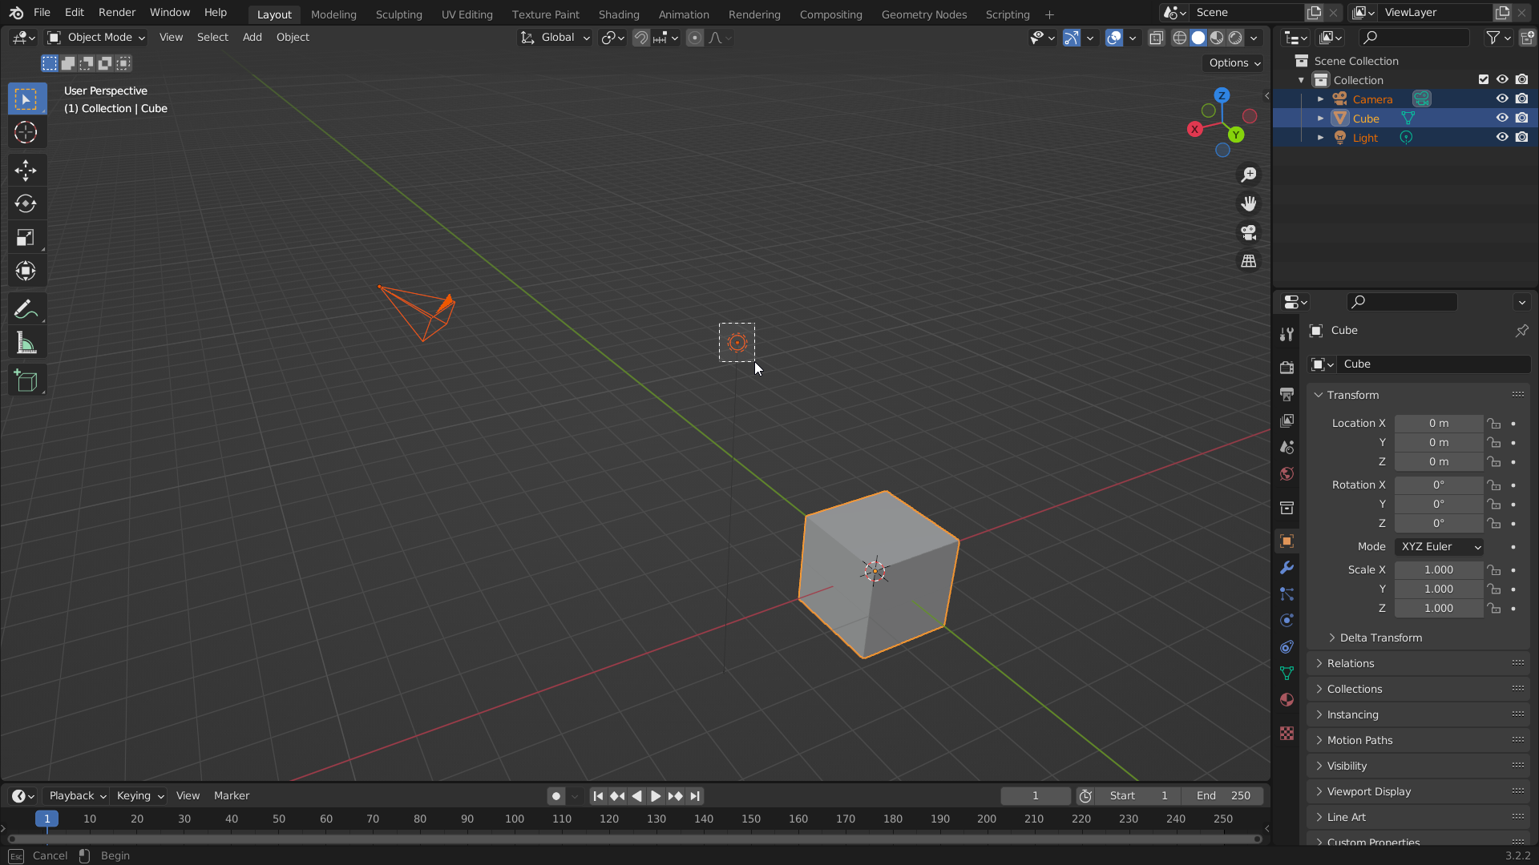The image size is (1539, 865).
Task: Expand the Delta Transform panel
Action: coord(1380,638)
